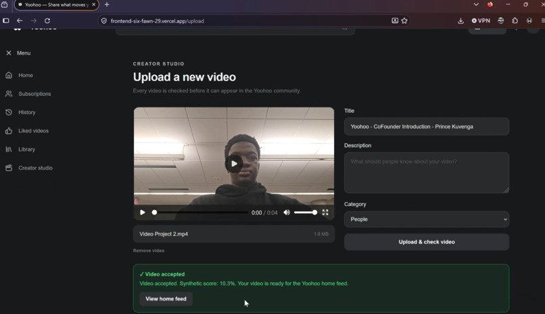Image resolution: width=545 pixels, height=314 pixels.
Task: Open the list all tabs chevron
Action: [x=476, y=5]
